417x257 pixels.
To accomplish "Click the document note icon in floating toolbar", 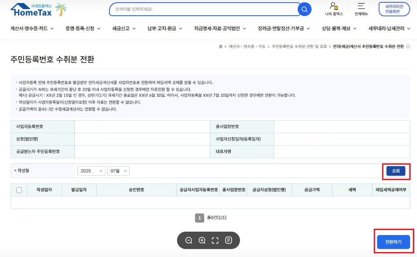I will point(229,240).
